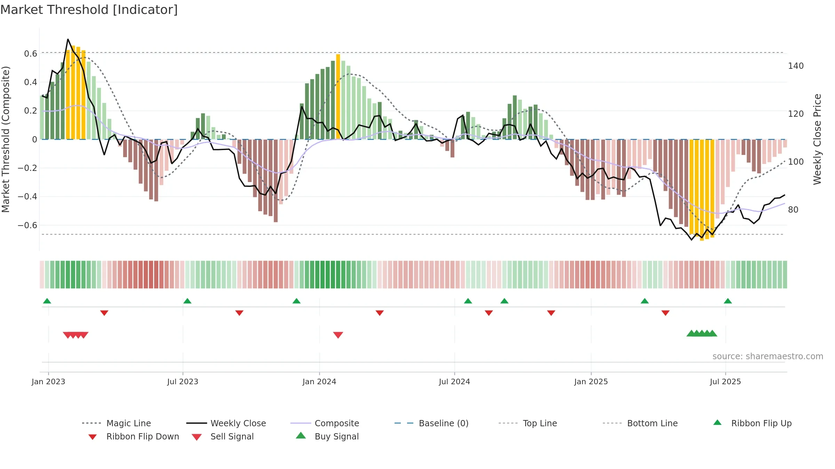835x469 pixels.
Task: Select the Ribbon Flip Up triangle at Jul 2025
Action: tap(728, 301)
